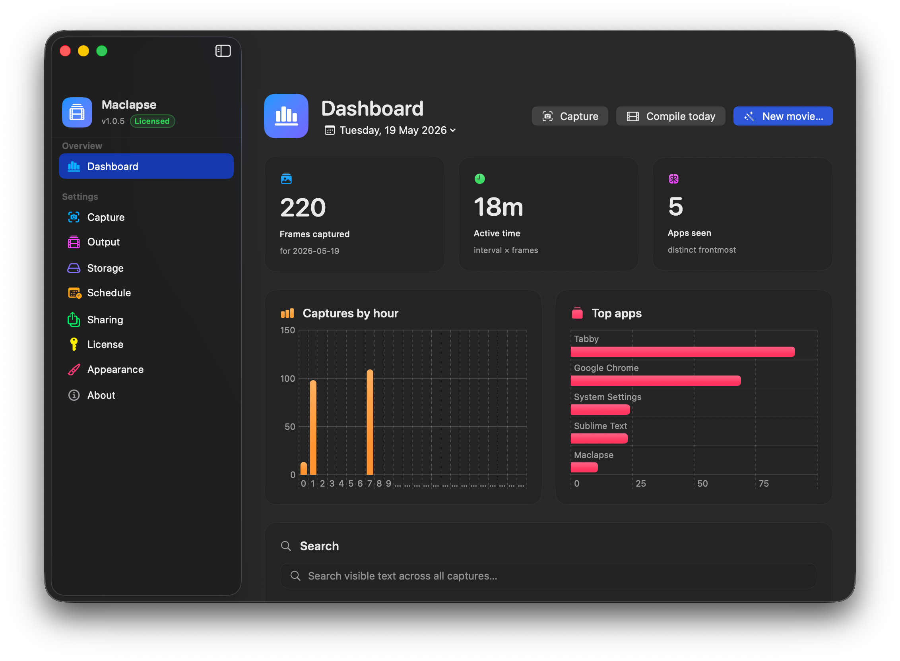Screen dimensions: 900x661
Task: Click the 'interval × frames' caption
Action: 506,250
